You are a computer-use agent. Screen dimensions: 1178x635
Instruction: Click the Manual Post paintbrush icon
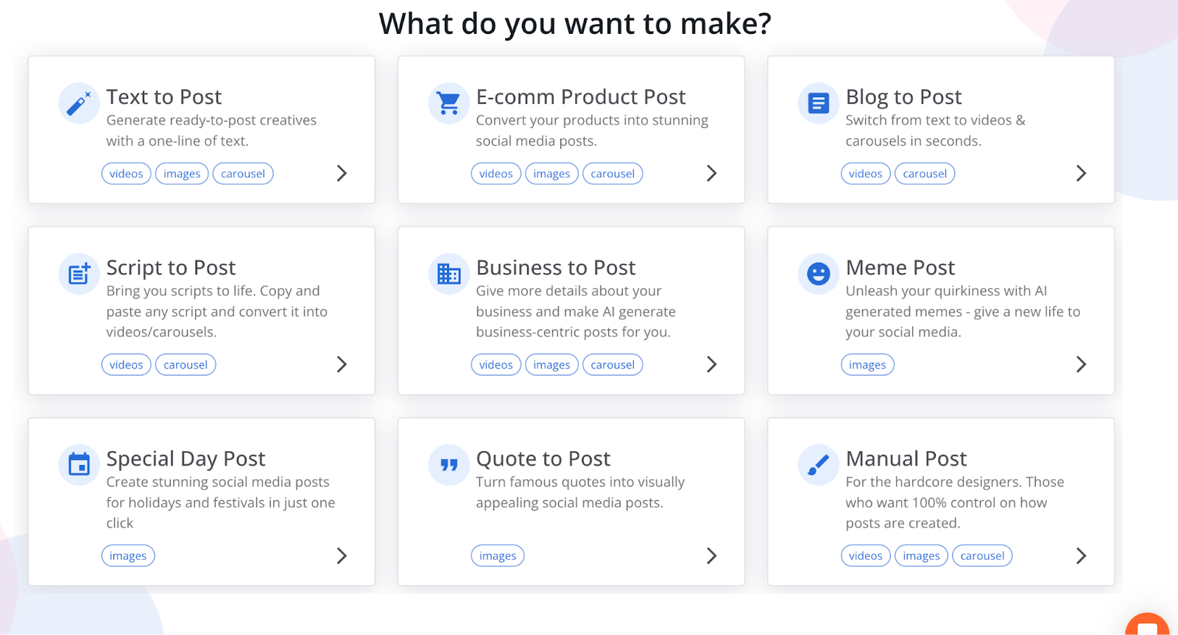pos(818,465)
